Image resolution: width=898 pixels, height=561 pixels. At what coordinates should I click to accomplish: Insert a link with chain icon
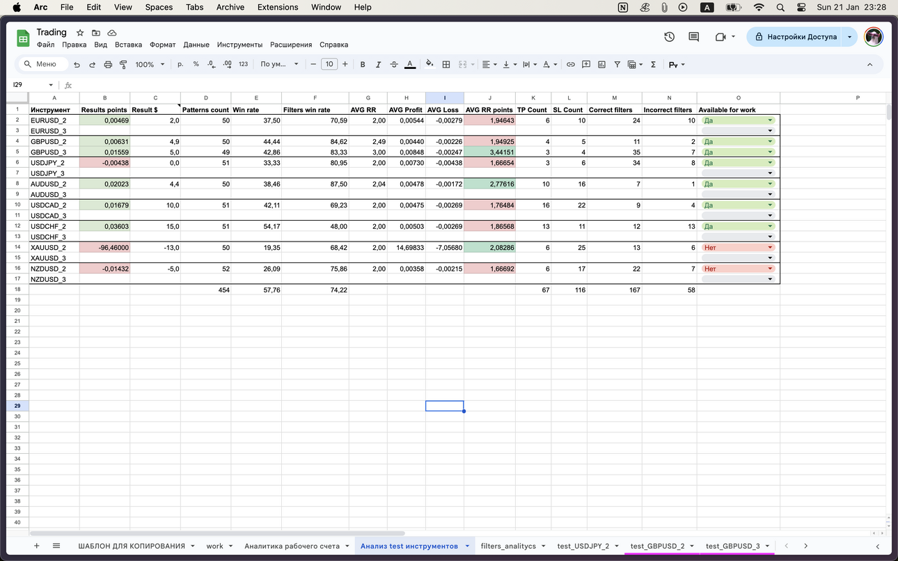tap(571, 64)
